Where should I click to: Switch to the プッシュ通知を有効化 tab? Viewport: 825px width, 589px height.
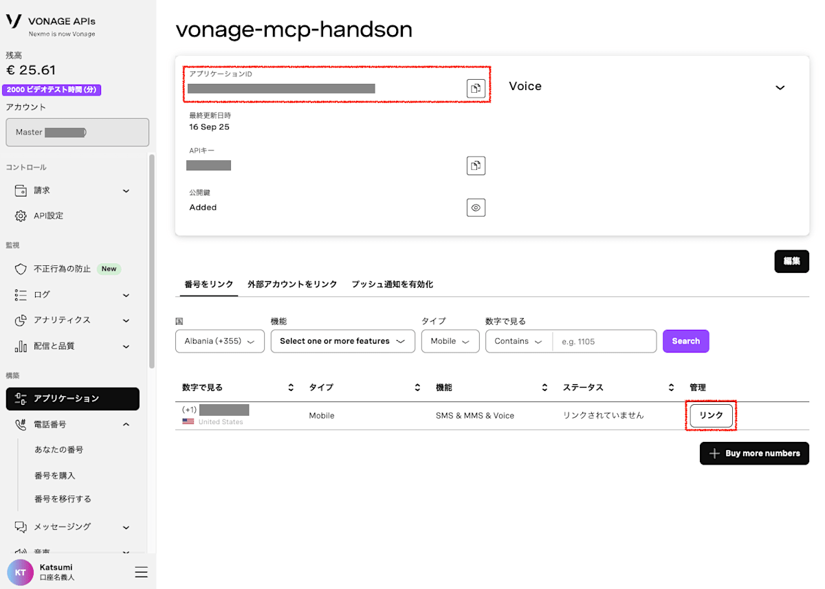[393, 285]
